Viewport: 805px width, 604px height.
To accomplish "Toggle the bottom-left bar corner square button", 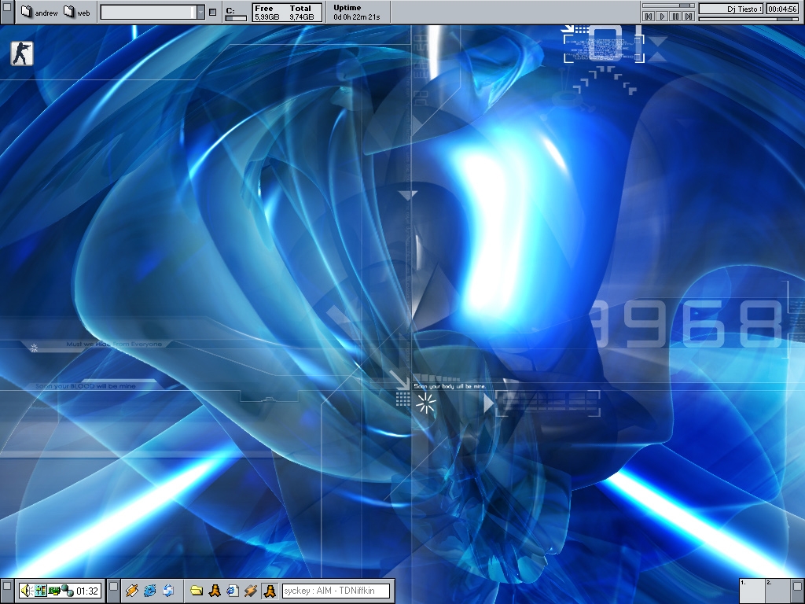I will point(7,586).
